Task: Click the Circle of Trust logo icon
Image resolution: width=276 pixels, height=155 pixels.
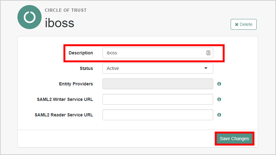Action: pyautogui.click(x=30, y=17)
